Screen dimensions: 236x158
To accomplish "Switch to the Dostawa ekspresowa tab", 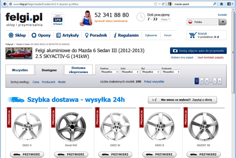I will pyautogui.click(x=78, y=70).
